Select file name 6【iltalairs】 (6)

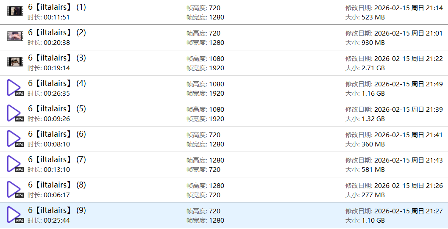pyautogui.click(x=57, y=134)
